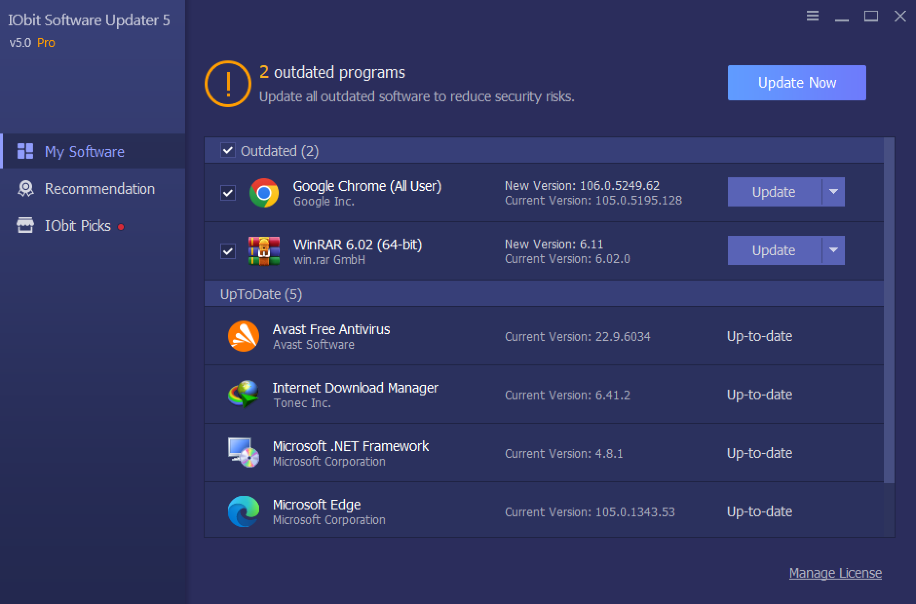The height and width of the screenshot is (604, 916).
Task: Click the Avast Free Antivirus icon
Action: pyautogui.click(x=243, y=336)
